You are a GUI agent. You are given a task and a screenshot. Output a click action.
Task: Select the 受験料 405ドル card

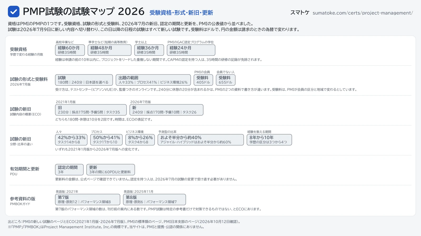[203, 80]
